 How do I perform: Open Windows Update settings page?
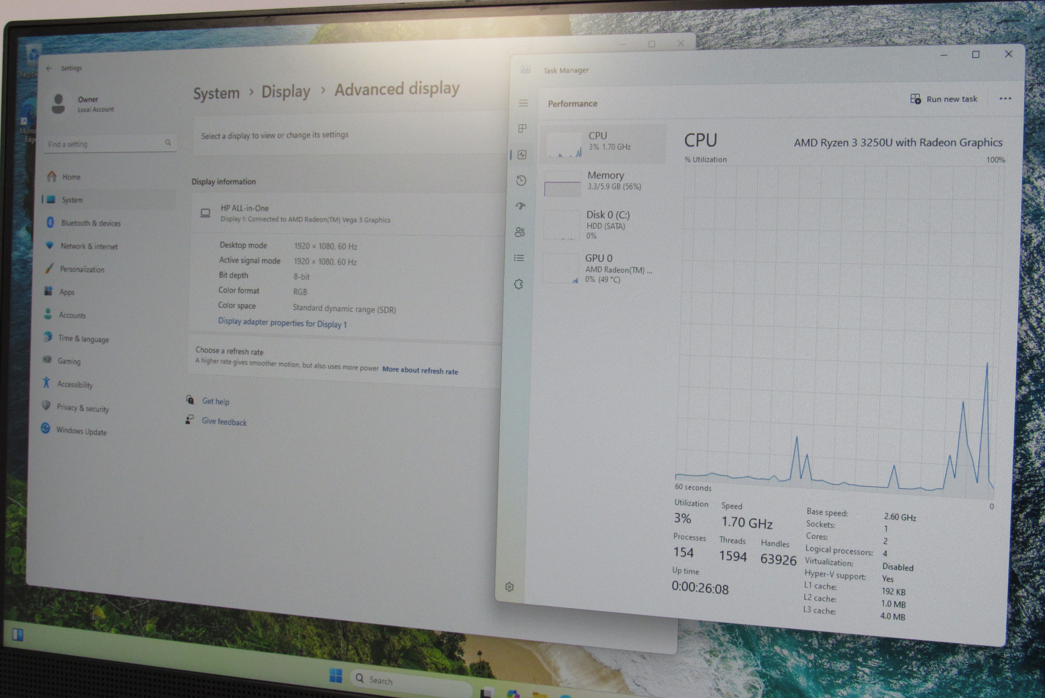click(x=81, y=431)
